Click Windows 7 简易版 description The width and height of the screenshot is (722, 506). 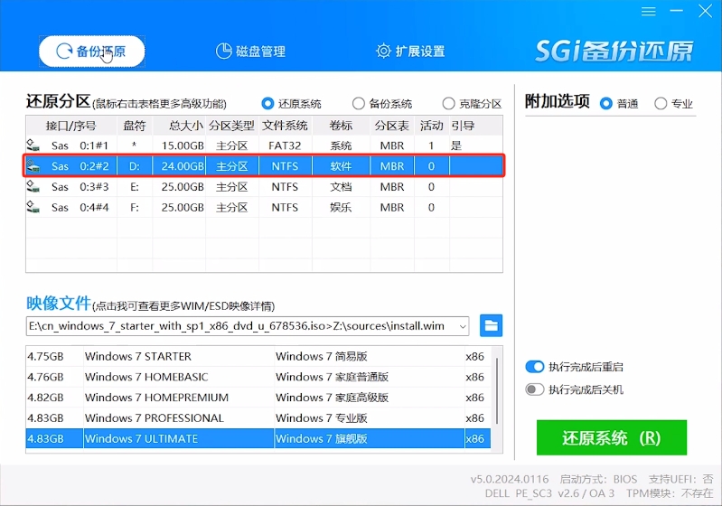click(322, 356)
